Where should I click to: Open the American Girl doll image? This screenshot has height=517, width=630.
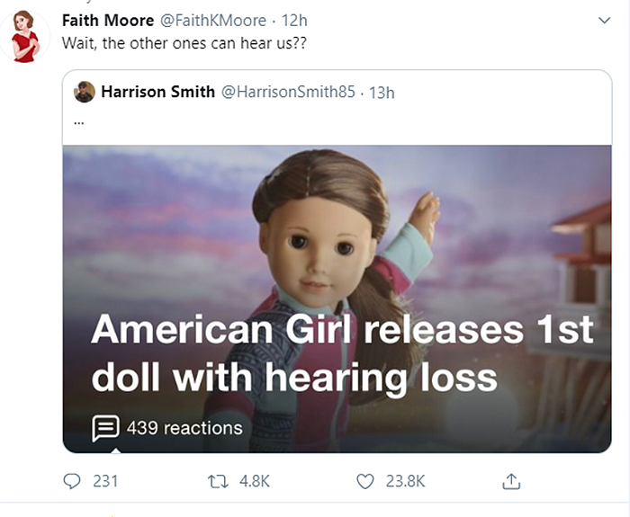pyautogui.click(x=336, y=234)
